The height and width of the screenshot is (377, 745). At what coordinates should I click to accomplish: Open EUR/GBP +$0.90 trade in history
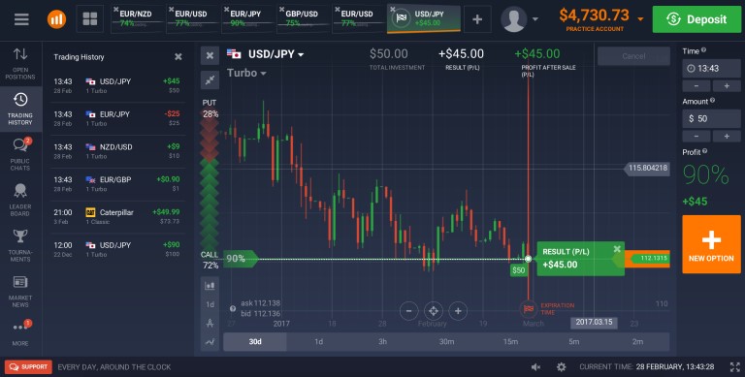point(117,184)
